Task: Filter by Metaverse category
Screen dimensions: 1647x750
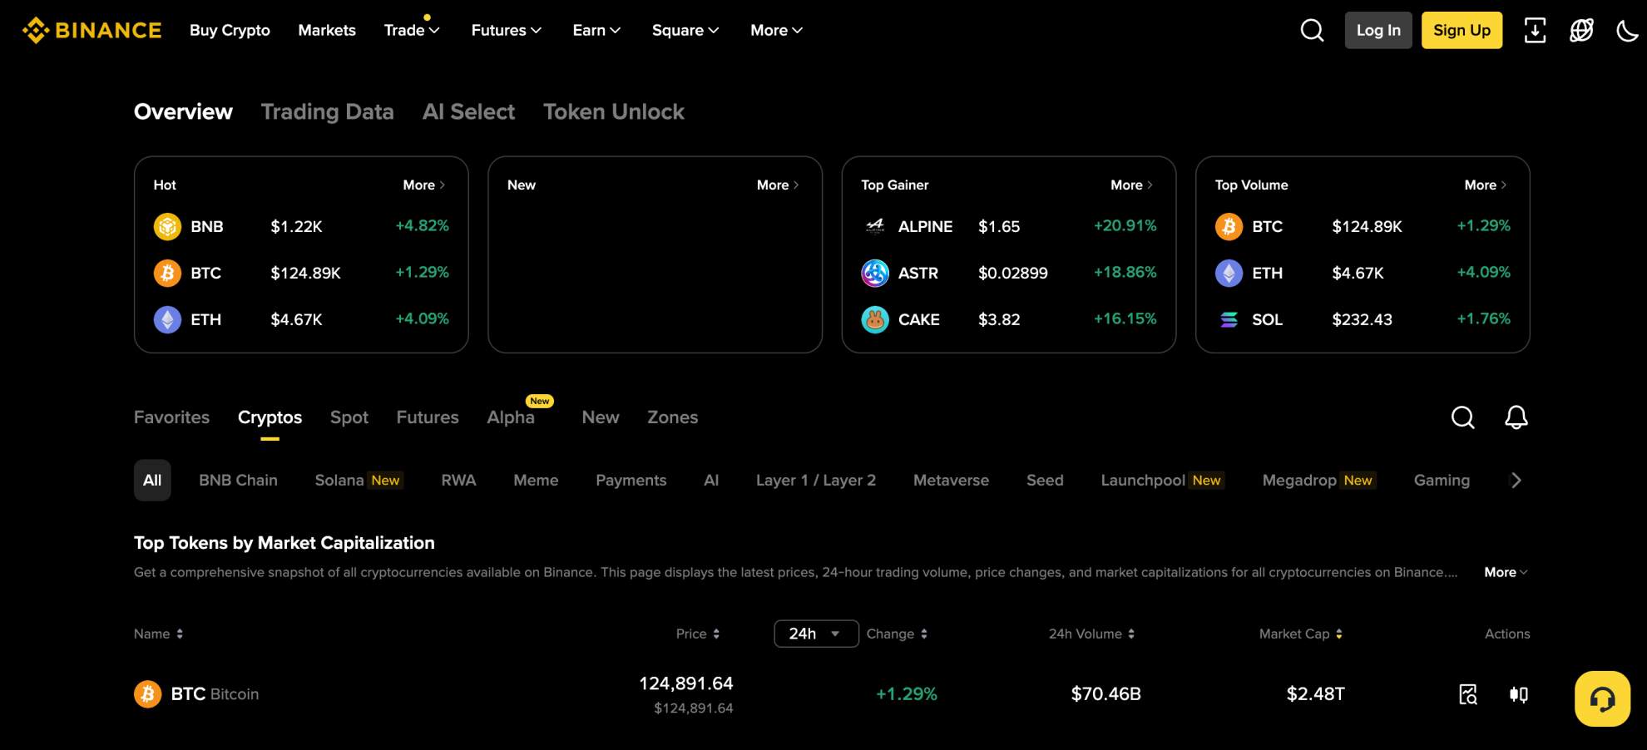Action: (x=951, y=481)
